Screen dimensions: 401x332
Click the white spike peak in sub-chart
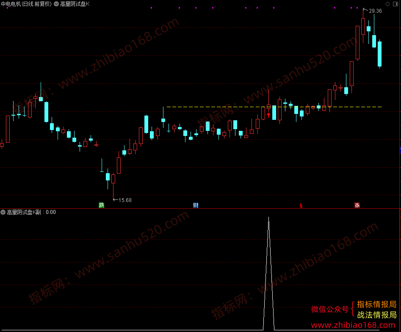268,218
